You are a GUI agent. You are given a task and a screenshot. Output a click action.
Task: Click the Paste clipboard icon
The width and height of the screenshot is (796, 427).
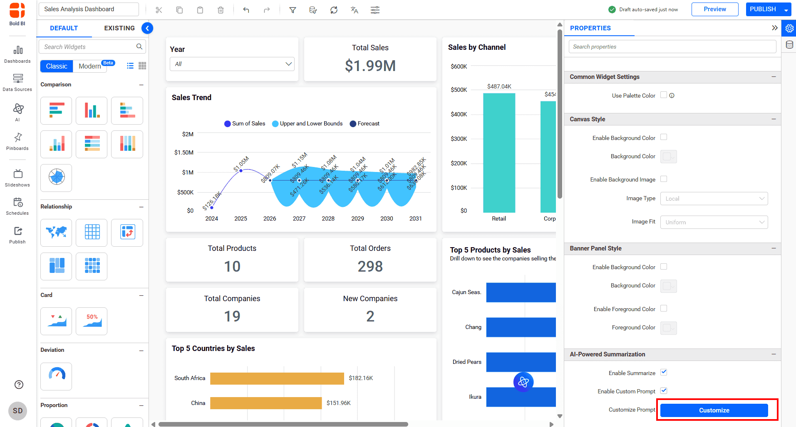point(200,10)
